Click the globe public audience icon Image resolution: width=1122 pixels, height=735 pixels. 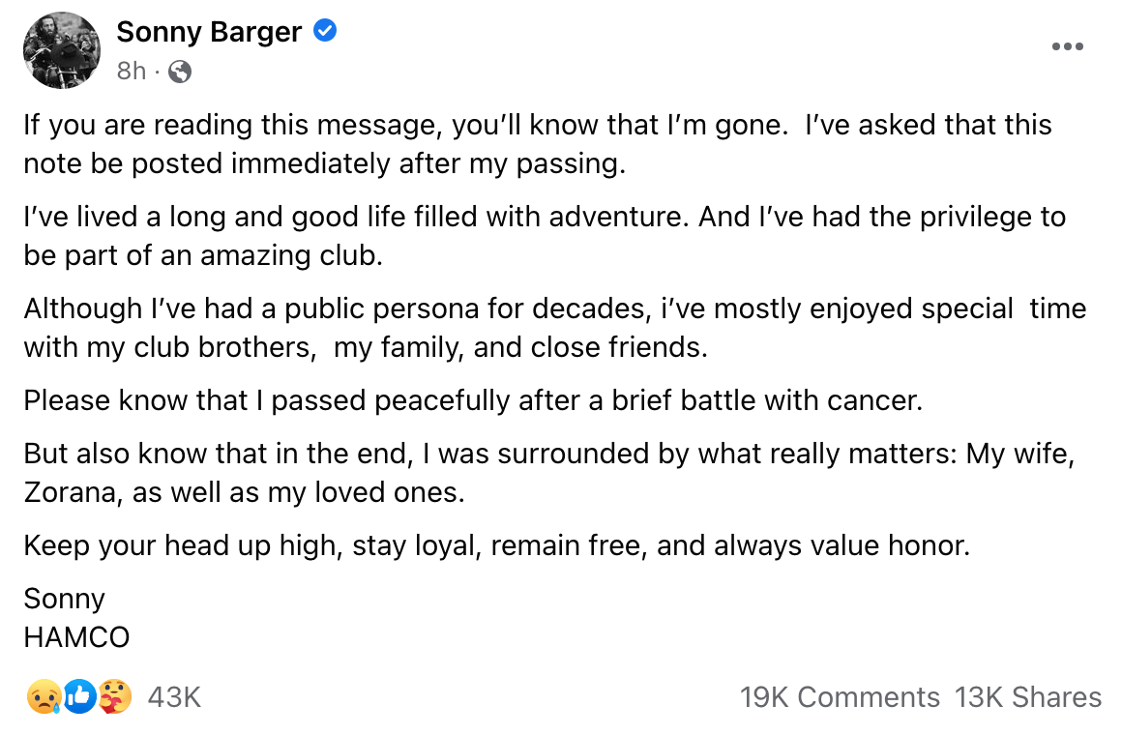pyautogui.click(x=180, y=72)
